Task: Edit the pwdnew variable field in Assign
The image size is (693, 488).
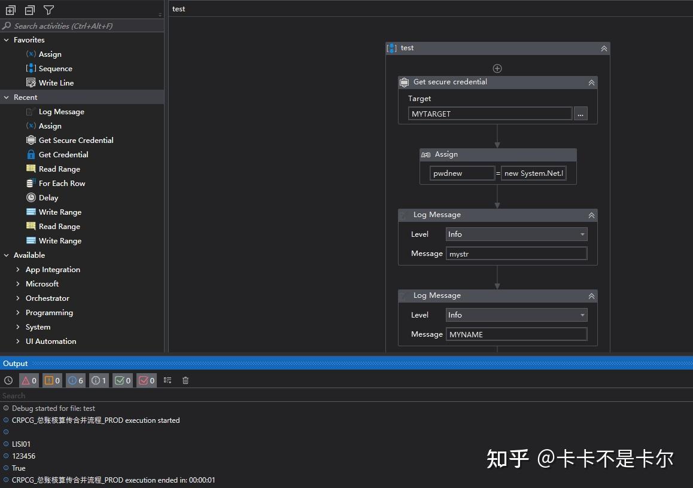Action: point(462,173)
